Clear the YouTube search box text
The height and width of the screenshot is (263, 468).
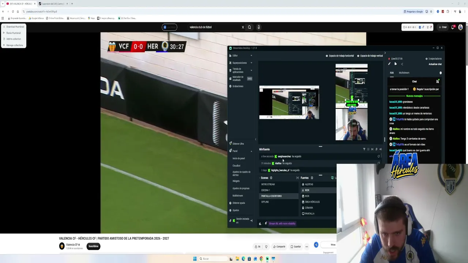(243, 27)
